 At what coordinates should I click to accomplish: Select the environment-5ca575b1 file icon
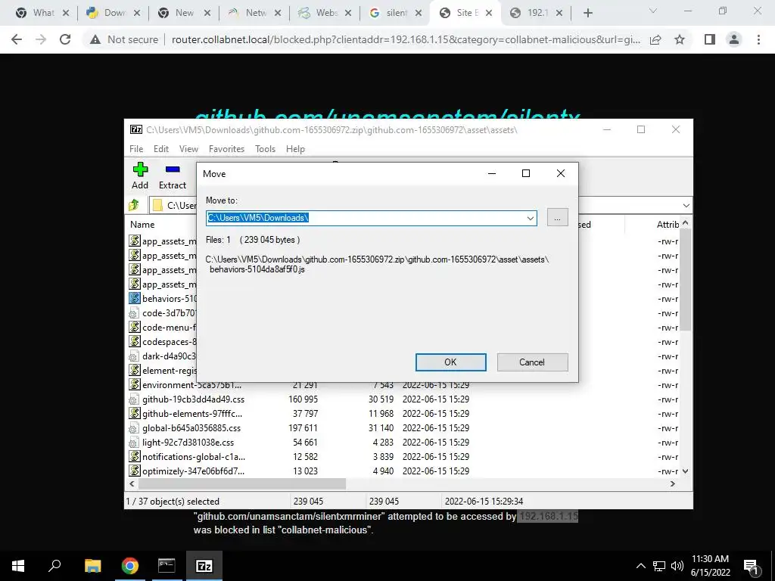135,384
